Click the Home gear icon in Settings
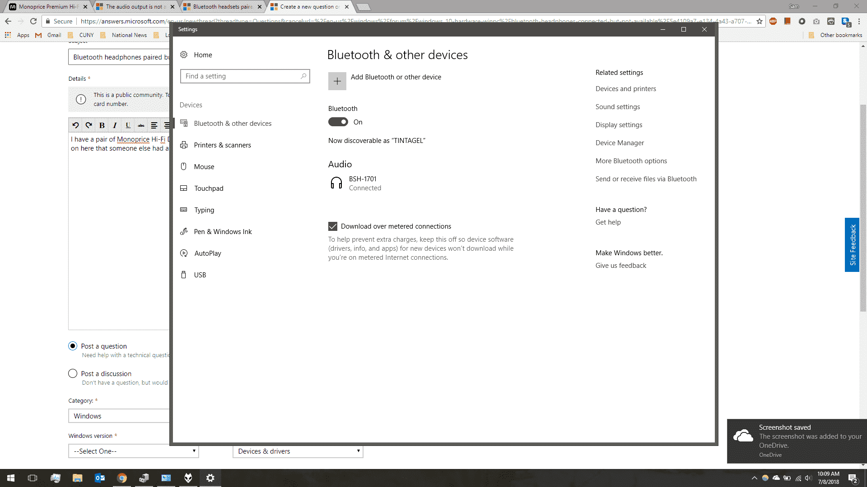Image resolution: width=867 pixels, height=487 pixels. [184, 55]
